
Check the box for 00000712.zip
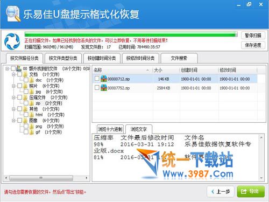97,79
